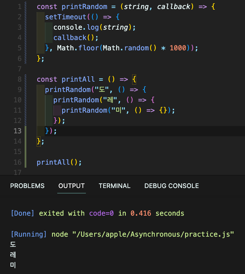Click the [Running] label in output
Viewport: 245px width, 274px height.
[29, 234]
